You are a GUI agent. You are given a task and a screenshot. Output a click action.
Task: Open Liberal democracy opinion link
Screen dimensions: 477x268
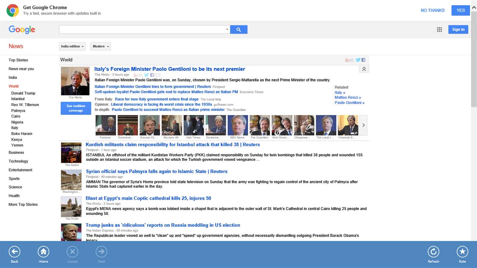coord(161,105)
